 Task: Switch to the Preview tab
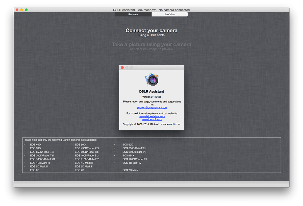pos(133,14)
